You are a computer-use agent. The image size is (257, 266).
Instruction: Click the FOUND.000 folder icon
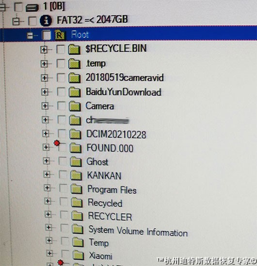pos(75,148)
